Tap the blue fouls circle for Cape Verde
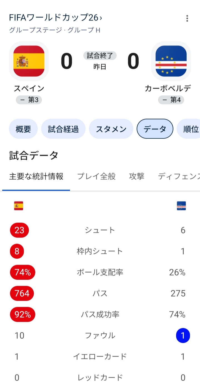Image resolution: width=200 pixels, height=387 pixels. pos(183,335)
